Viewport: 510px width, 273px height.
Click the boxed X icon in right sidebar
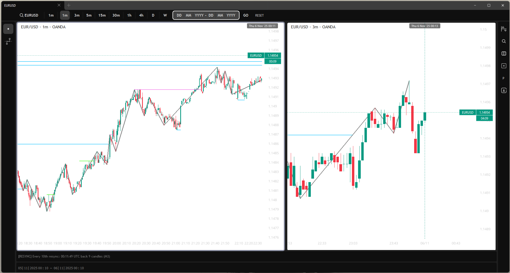pyautogui.click(x=504, y=66)
